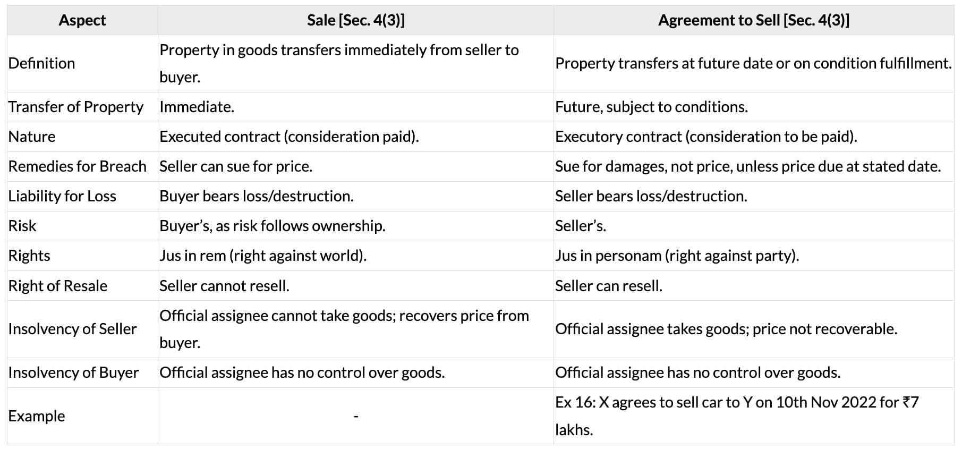
Task: Click the "Executory contract" cell text
Action: tap(706, 137)
